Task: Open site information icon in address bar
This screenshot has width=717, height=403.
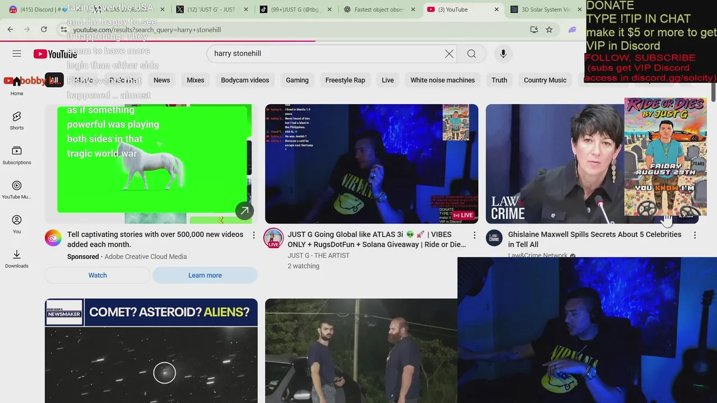Action: click(x=63, y=30)
